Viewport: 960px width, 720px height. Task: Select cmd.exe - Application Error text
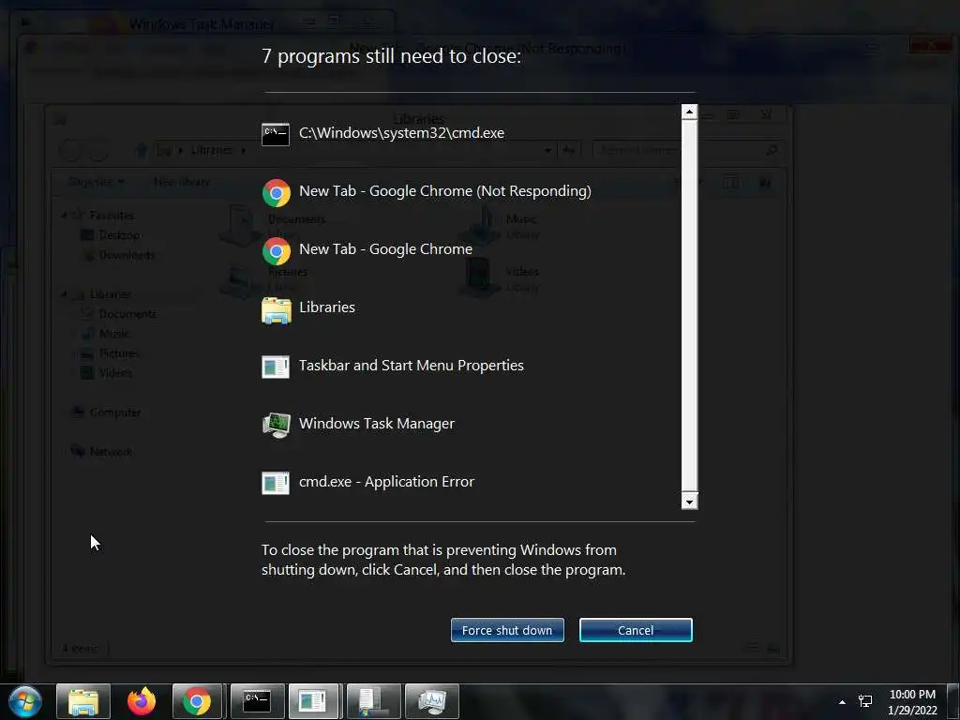[386, 482]
